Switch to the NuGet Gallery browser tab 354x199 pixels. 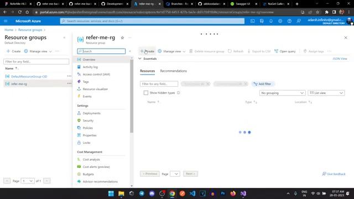click(275, 4)
